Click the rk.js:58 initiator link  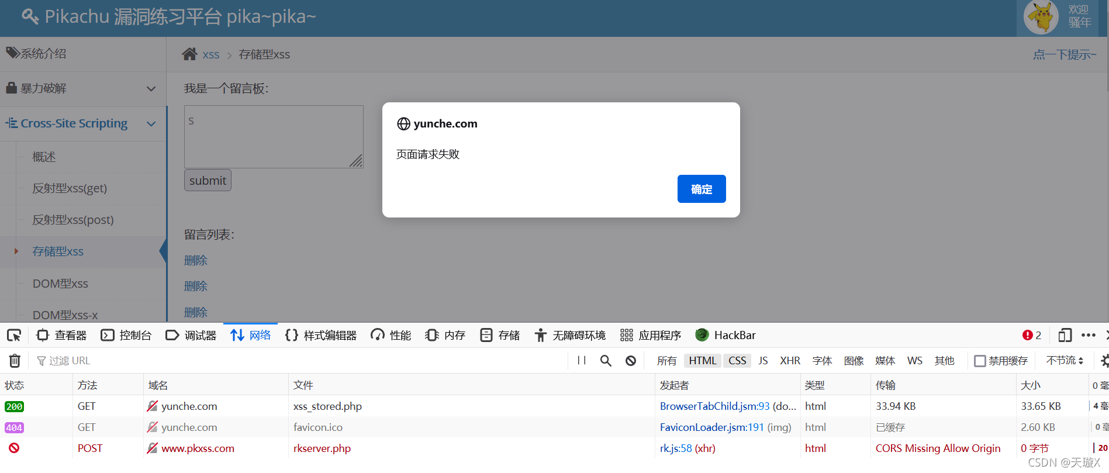pyautogui.click(x=676, y=448)
